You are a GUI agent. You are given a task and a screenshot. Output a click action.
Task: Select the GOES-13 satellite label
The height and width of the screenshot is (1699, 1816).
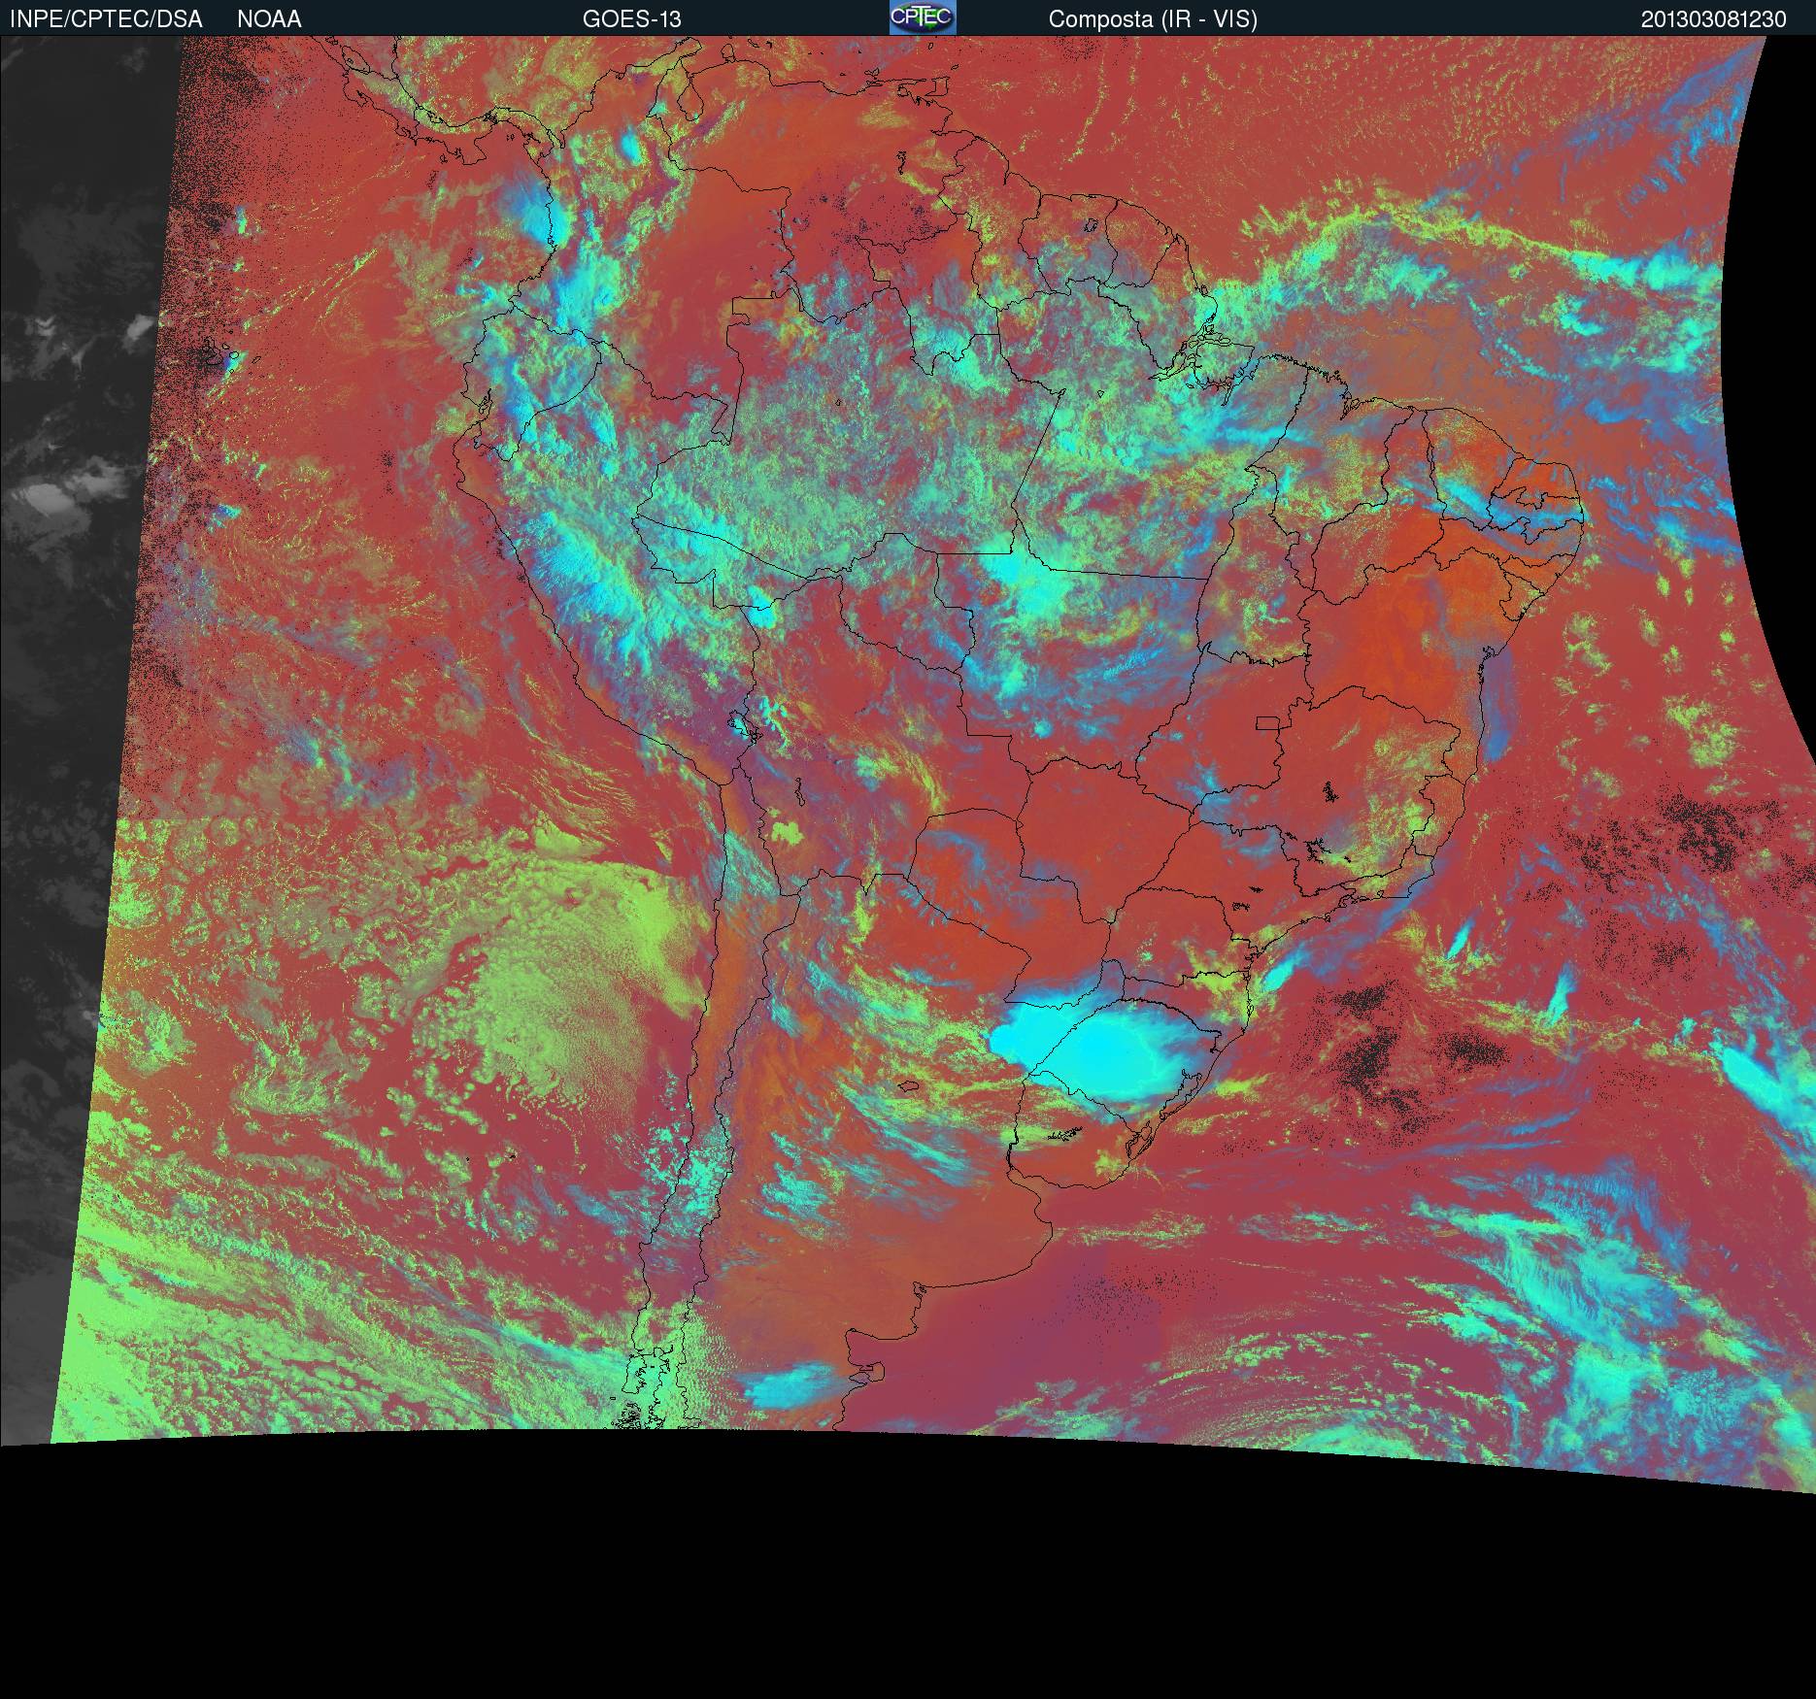click(631, 19)
